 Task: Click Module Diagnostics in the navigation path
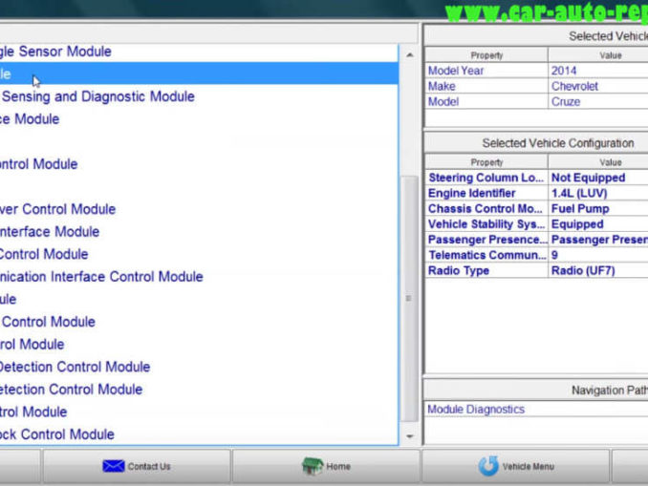pyautogui.click(x=476, y=409)
